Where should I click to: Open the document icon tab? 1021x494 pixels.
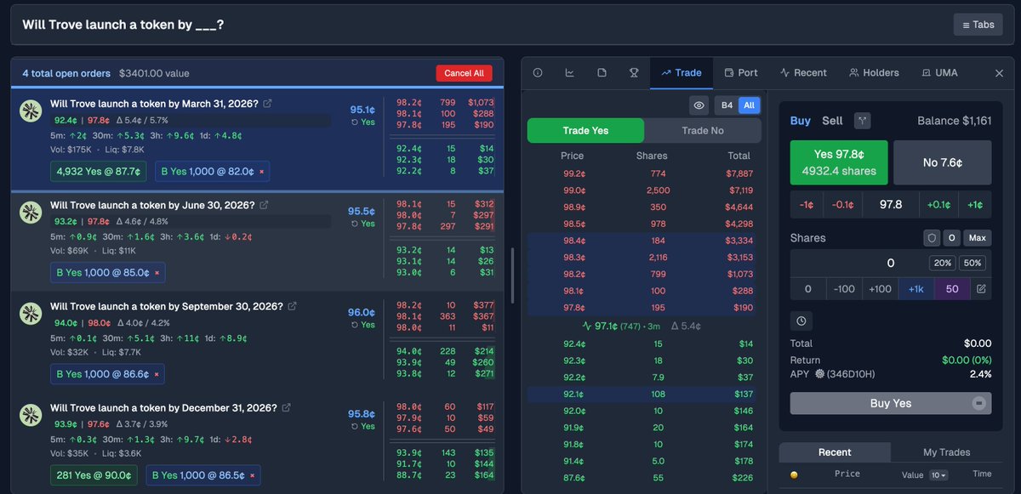click(602, 73)
